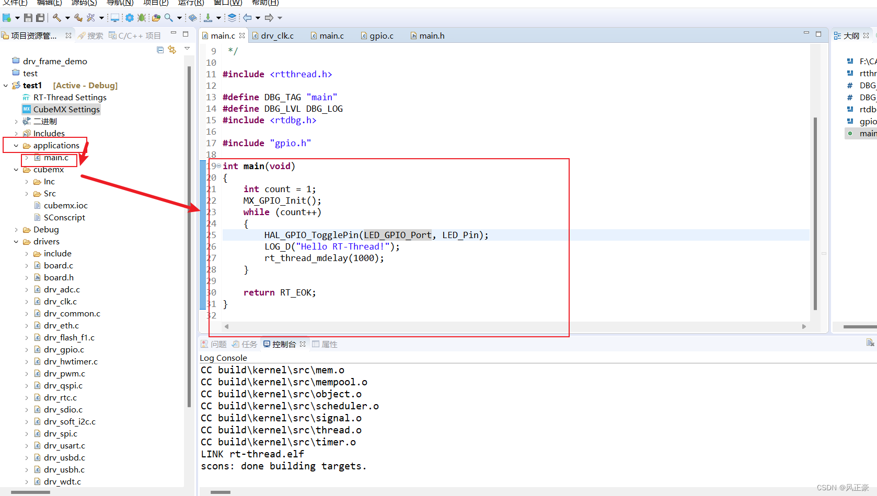Collapse all in project explorer
Viewport: 877px width, 496px height.
pos(160,50)
